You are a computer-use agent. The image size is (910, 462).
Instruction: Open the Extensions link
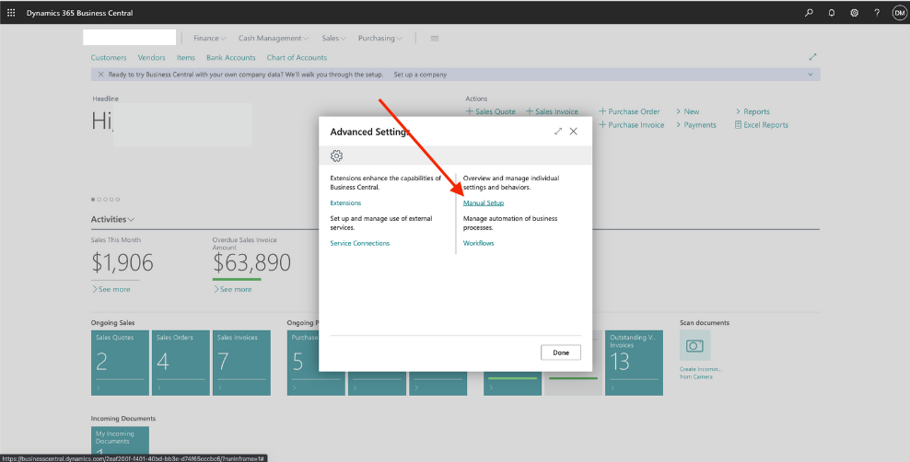click(x=345, y=202)
